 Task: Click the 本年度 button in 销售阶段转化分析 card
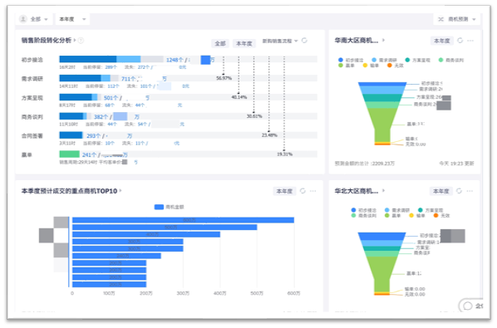[x=244, y=43]
